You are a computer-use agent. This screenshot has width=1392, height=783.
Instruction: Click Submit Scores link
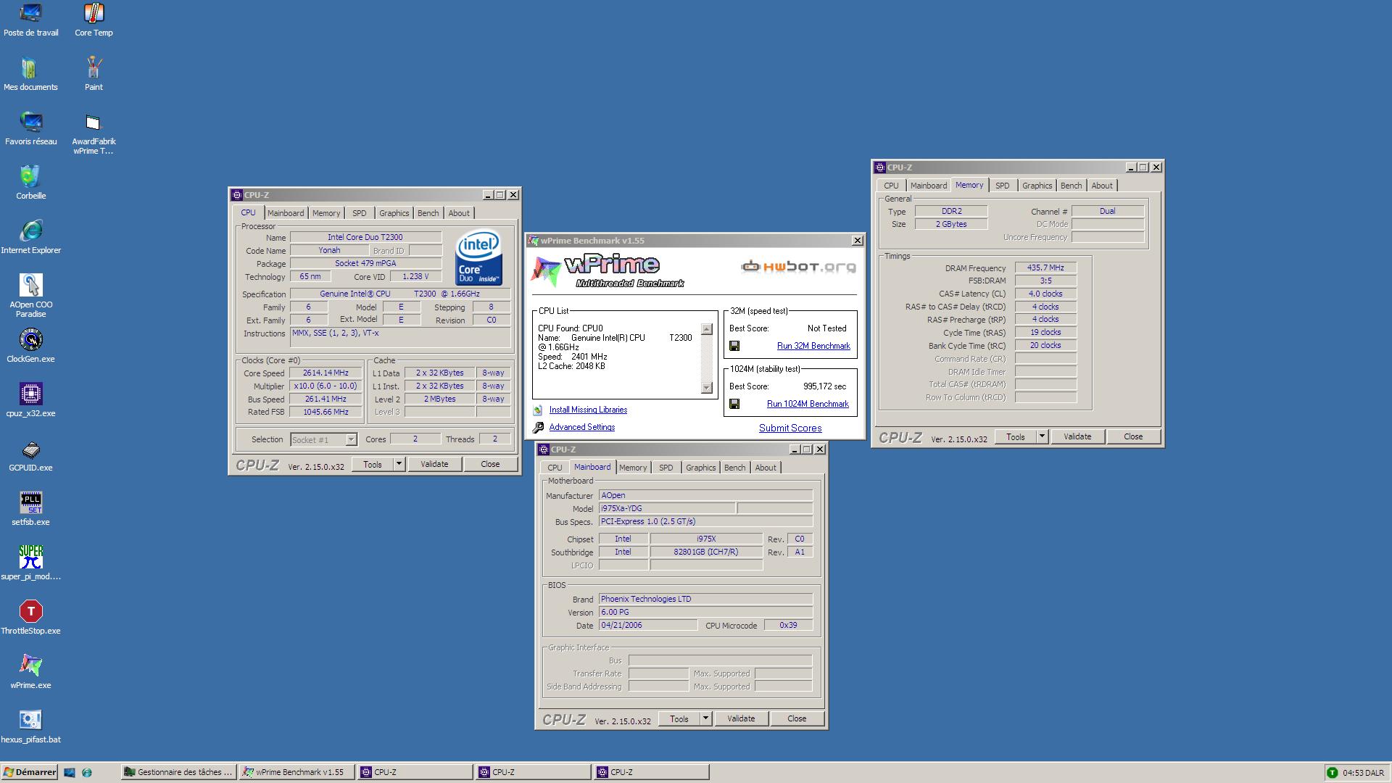(x=790, y=428)
